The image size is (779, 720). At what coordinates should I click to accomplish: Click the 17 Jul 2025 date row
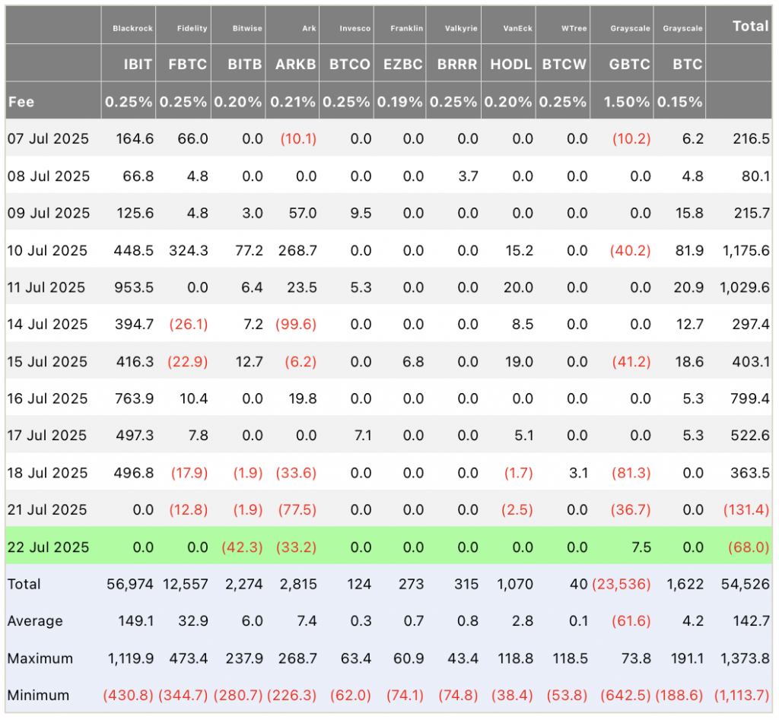click(x=47, y=436)
